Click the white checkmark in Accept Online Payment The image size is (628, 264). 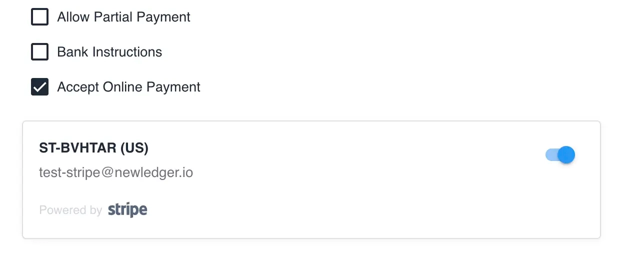point(40,87)
